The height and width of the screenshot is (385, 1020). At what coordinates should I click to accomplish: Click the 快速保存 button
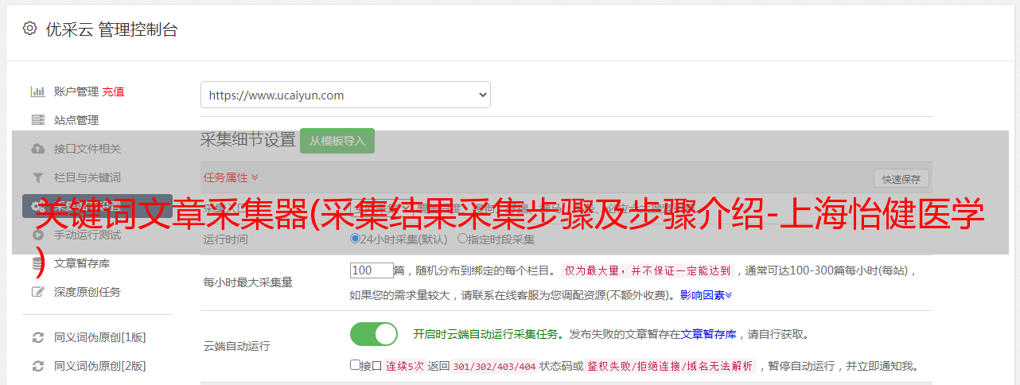[x=901, y=179]
